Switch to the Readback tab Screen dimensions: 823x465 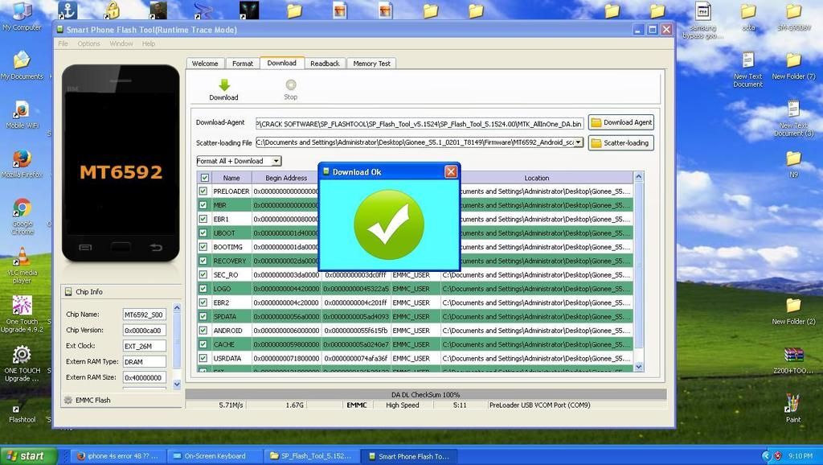325,64
